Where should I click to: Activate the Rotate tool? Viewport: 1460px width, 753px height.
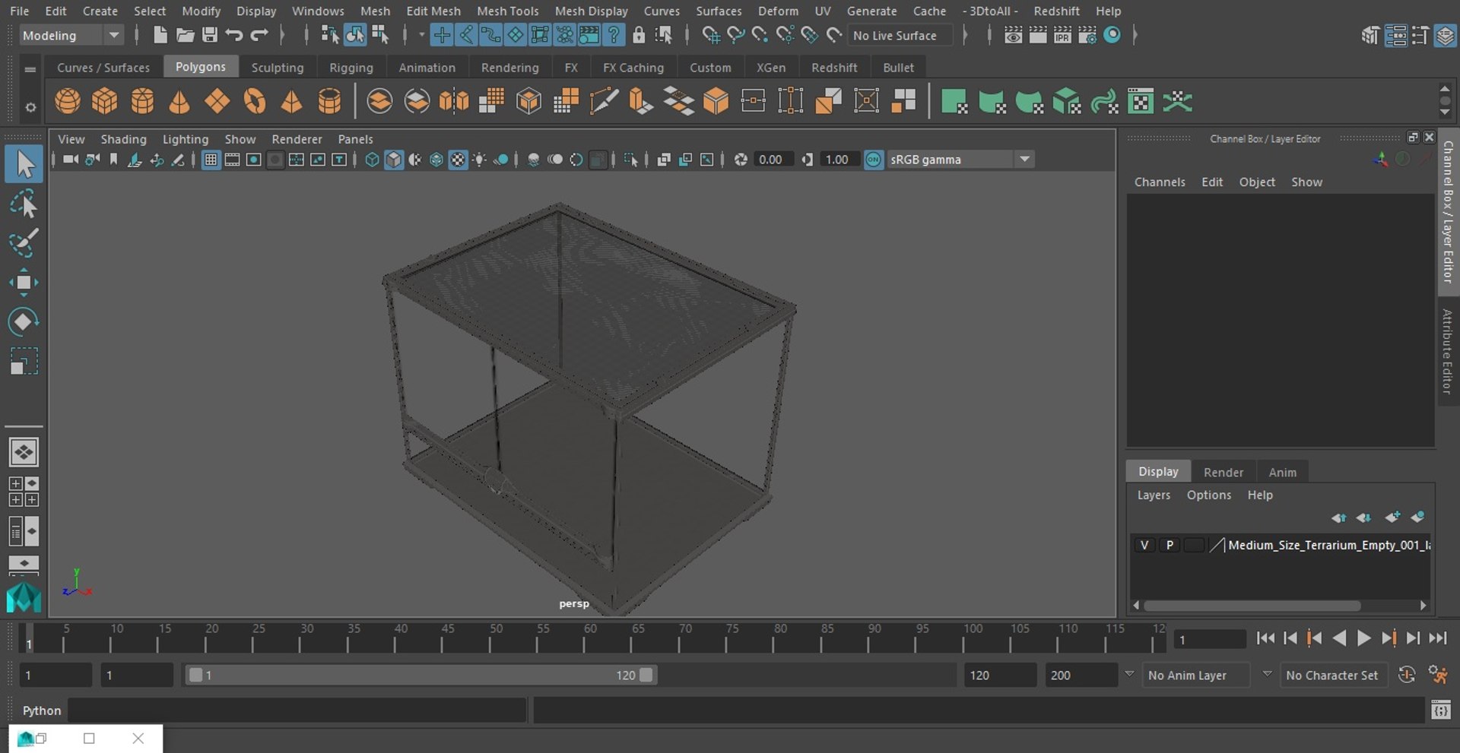[24, 322]
